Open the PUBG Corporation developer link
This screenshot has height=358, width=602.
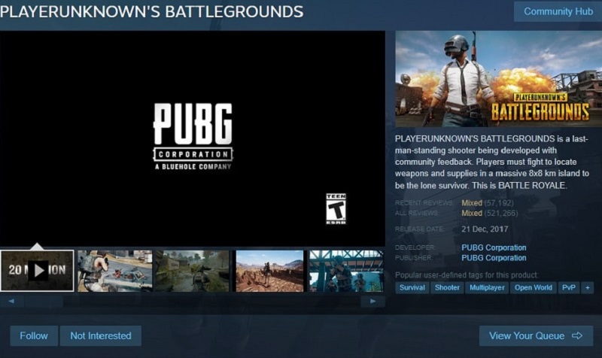pyautogui.click(x=494, y=247)
